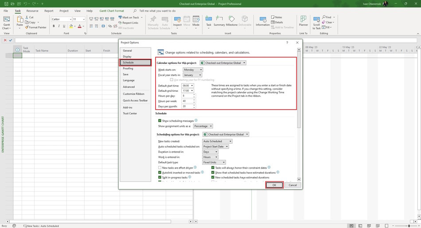Toggle Tasks will always honor constraint dates
421x228 pixels.
click(x=213, y=168)
